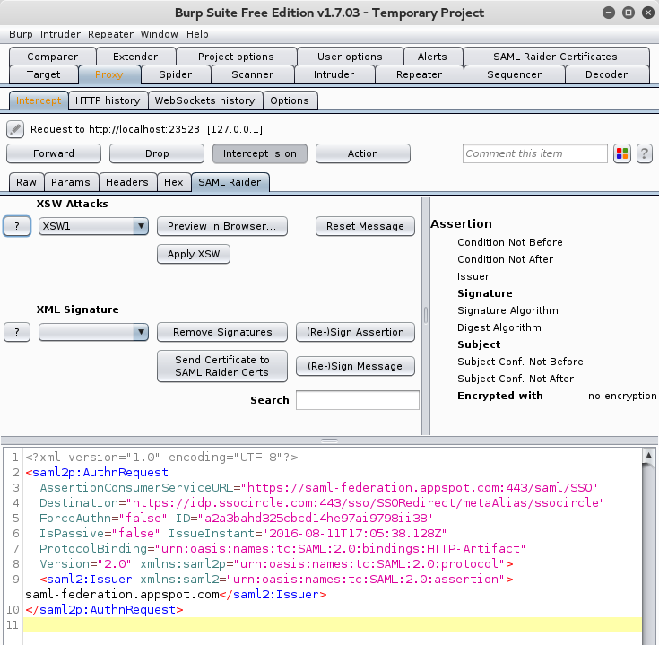Switch to the Comparer tab

53,57
